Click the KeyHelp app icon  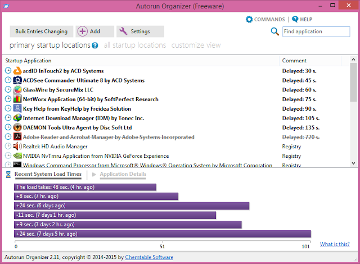[x=17, y=108]
